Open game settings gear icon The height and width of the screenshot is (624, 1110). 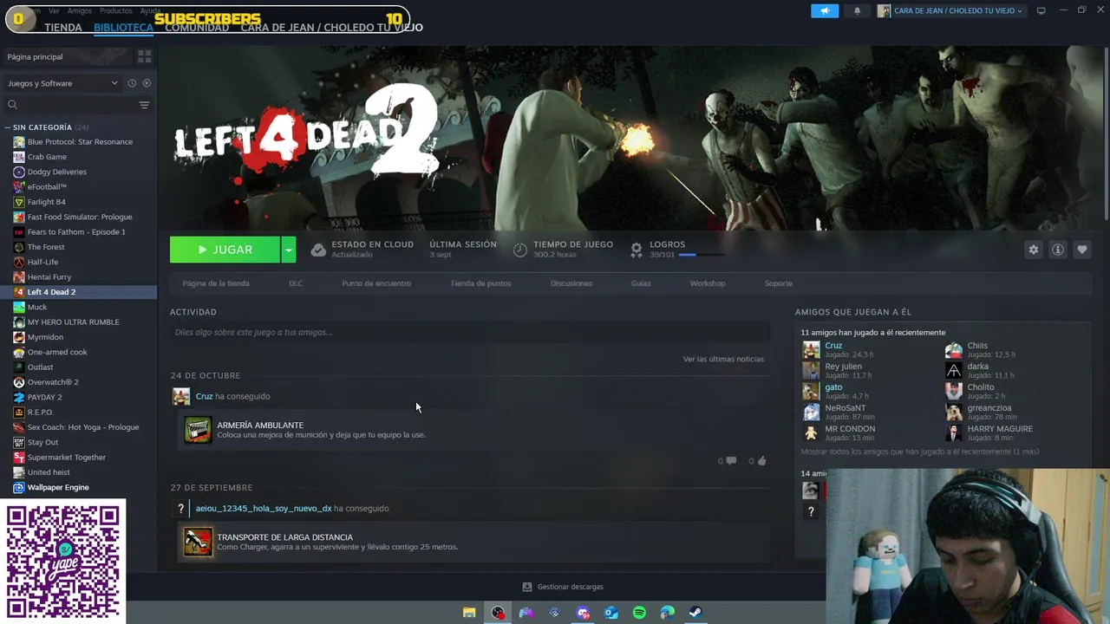pyautogui.click(x=1033, y=250)
